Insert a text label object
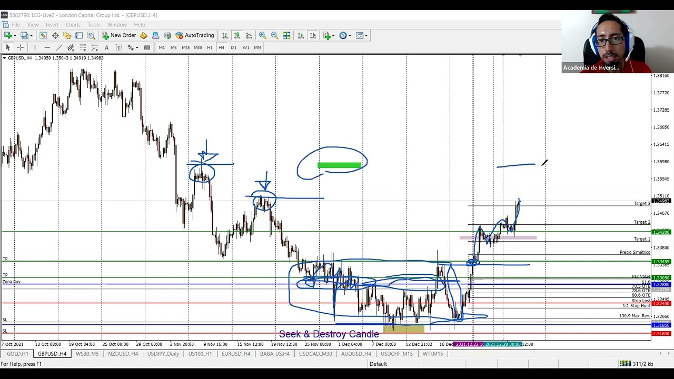 coord(118,47)
